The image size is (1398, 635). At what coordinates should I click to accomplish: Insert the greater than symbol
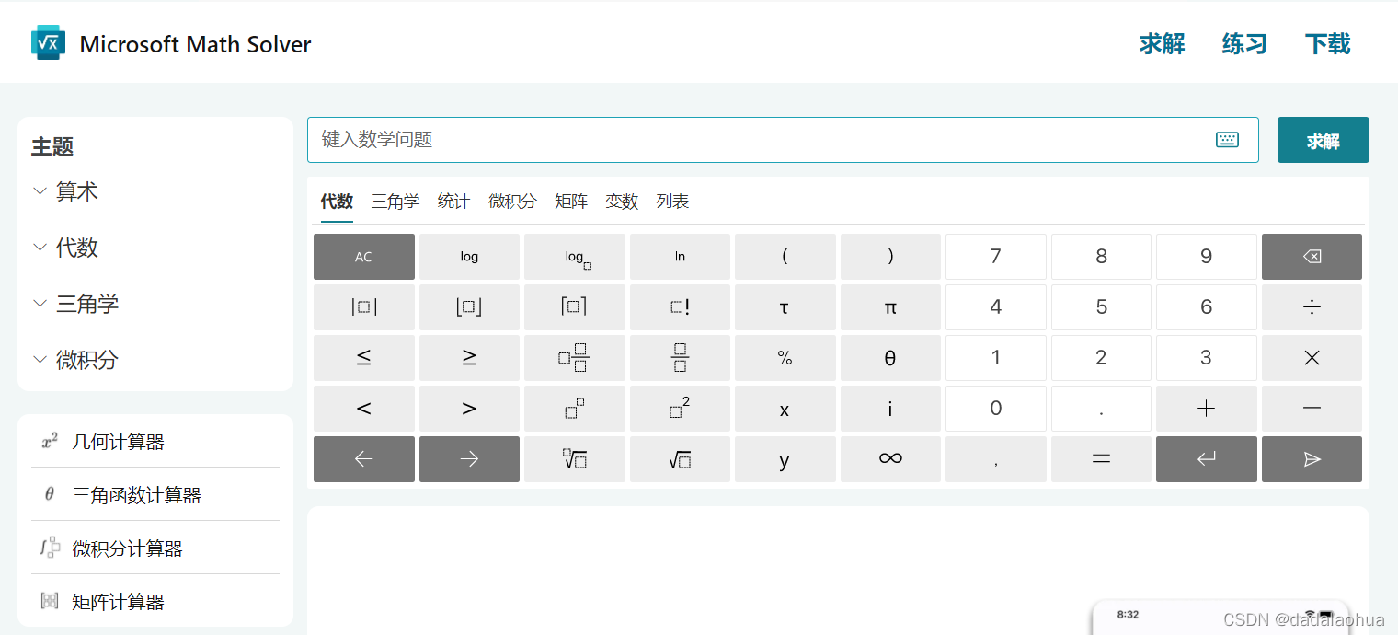click(x=469, y=409)
